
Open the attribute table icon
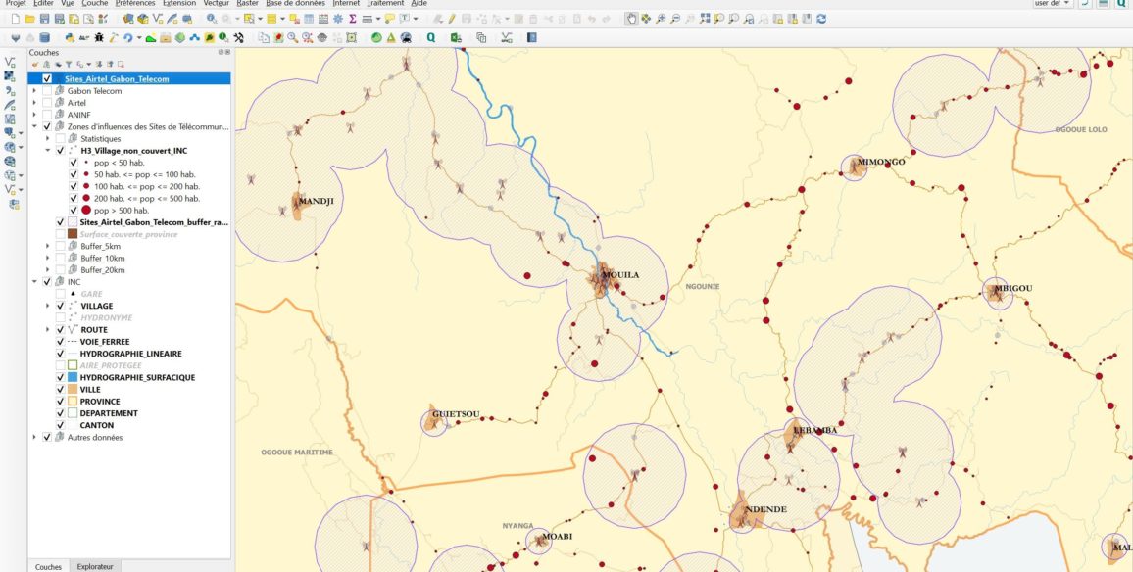(309, 19)
